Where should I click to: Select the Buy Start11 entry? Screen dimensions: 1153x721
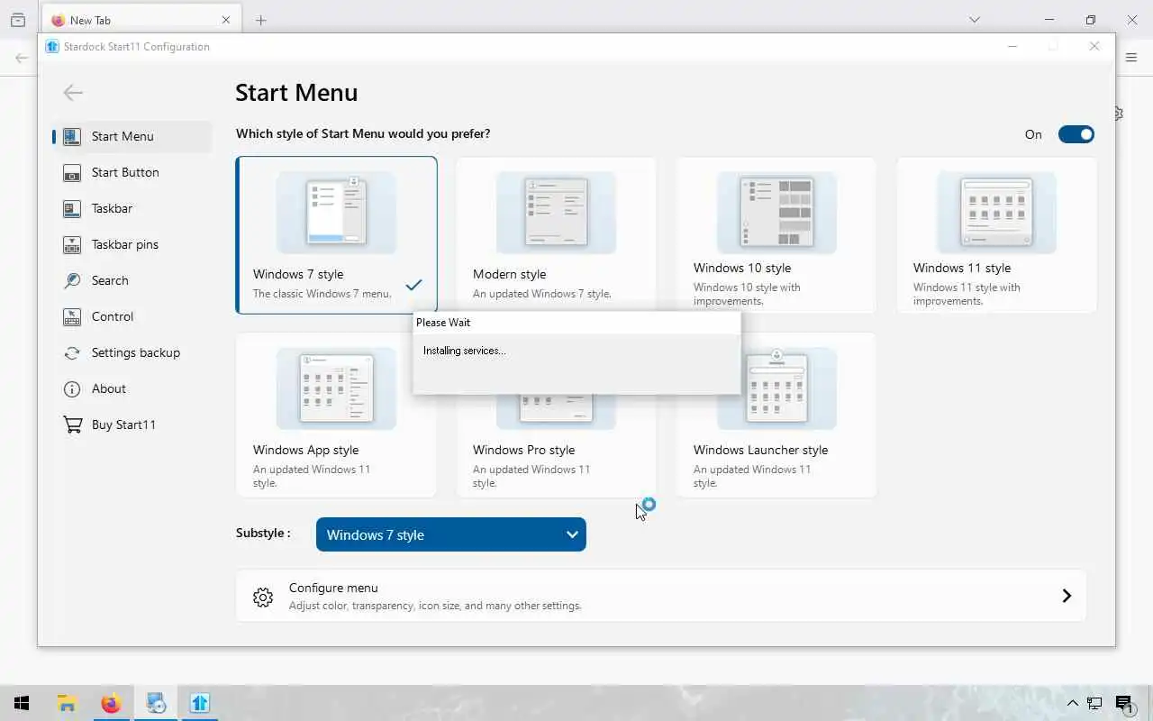coord(132,424)
